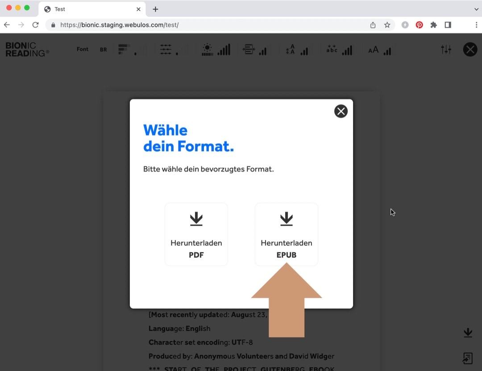Share this page via share icon
Image resolution: width=482 pixels, height=371 pixels.
(x=373, y=25)
